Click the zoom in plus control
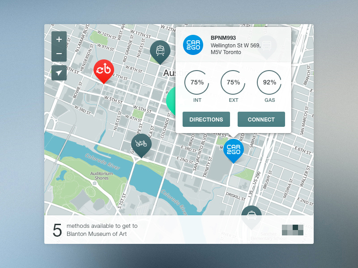The height and width of the screenshot is (268, 358). 59,39
